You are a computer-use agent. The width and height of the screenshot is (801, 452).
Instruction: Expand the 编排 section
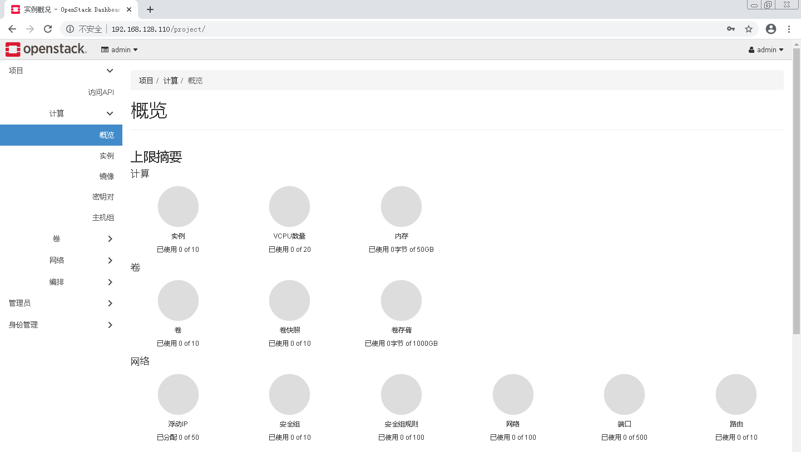61,282
